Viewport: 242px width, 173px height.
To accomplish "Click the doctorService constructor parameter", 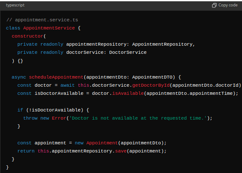I will [x=85, y=53].
